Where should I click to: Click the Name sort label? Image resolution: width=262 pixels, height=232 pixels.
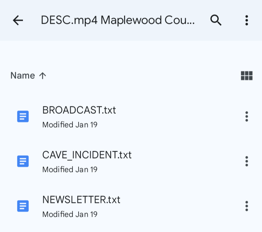coord(23,76)
